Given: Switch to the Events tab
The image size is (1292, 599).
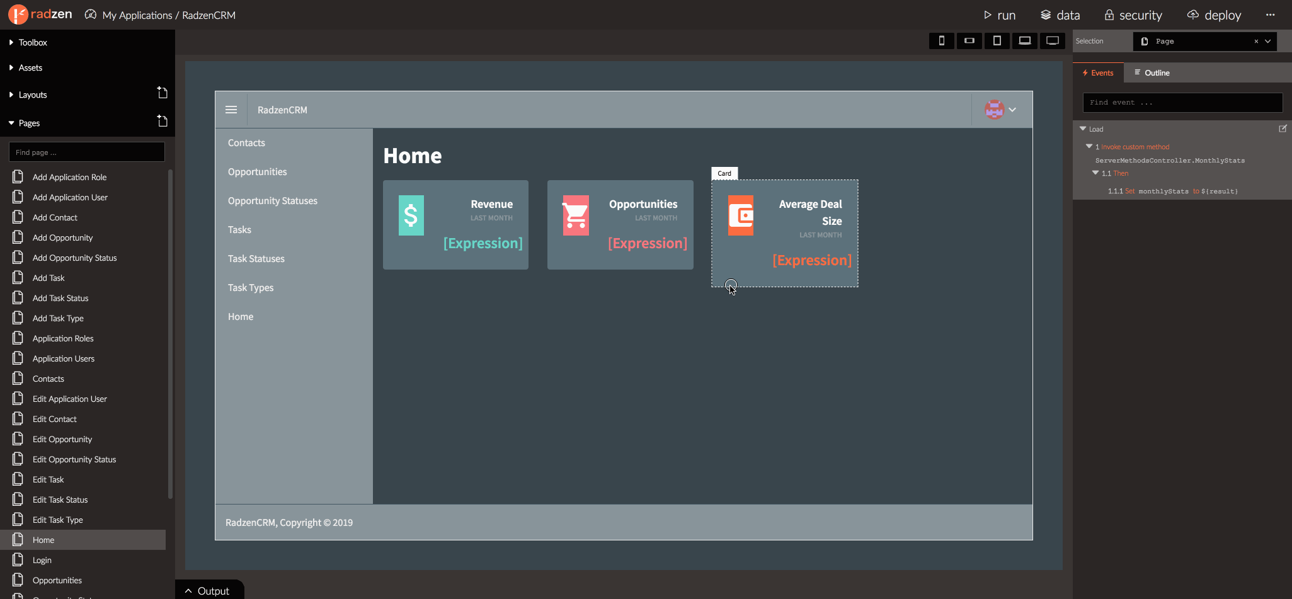Looking at the screenshot, I should (x=1098, y=73).
